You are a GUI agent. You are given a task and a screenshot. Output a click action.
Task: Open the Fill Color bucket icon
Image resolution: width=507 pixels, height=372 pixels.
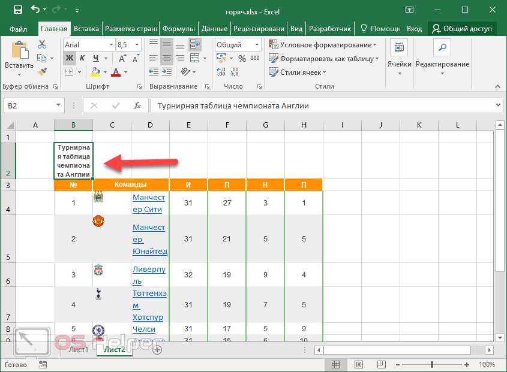click(x=95, y=71)
